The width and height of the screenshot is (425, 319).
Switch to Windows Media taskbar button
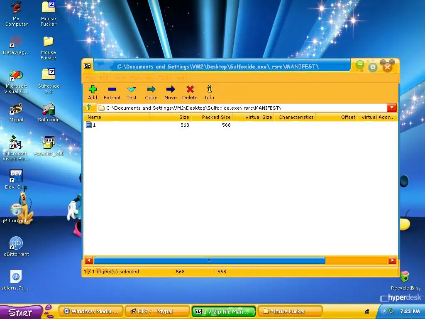point(91,312)
